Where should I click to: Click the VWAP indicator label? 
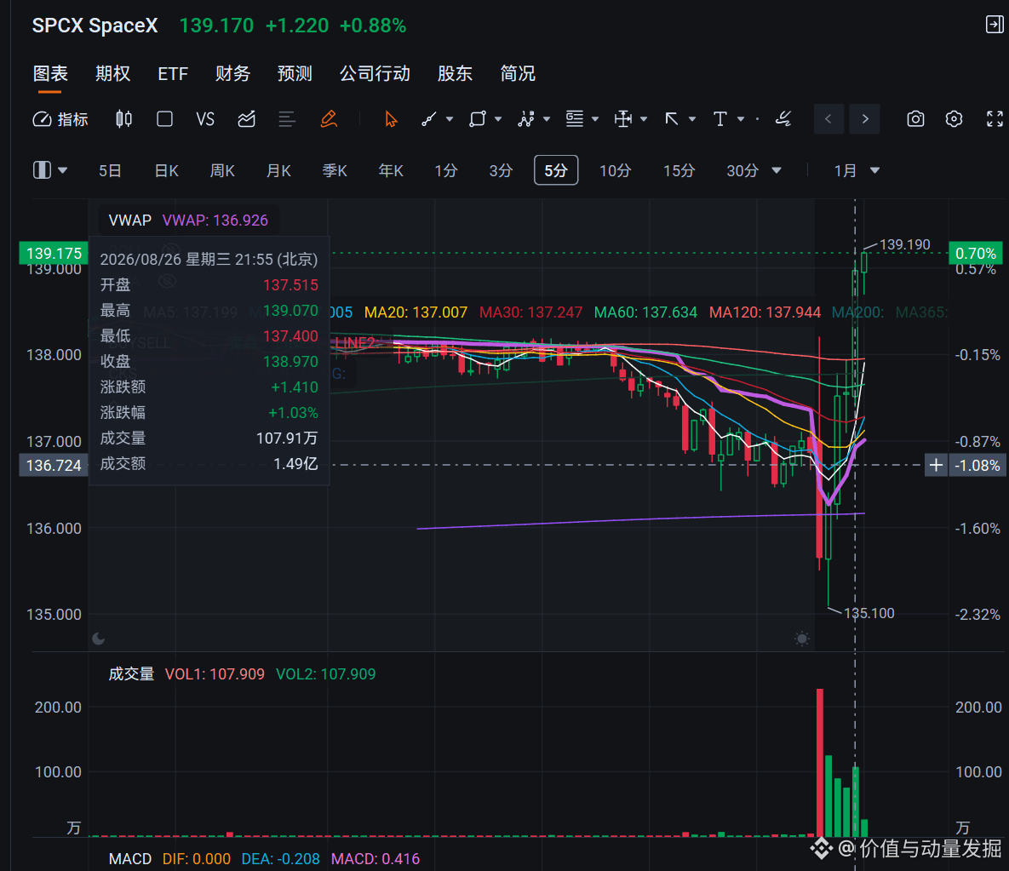click(130, 221)
